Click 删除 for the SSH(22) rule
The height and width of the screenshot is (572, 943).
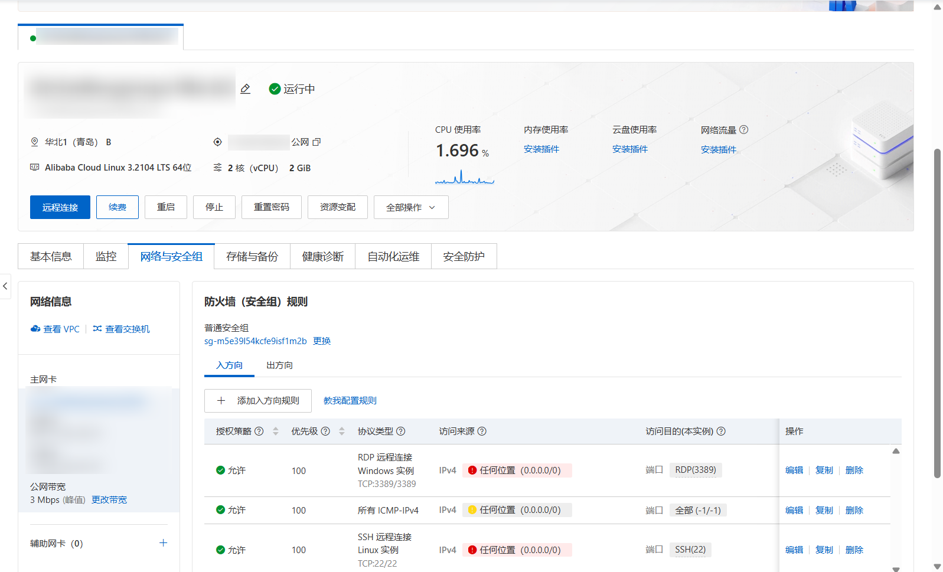854,550
